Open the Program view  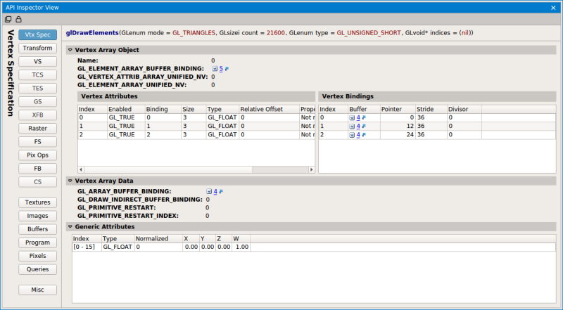point(38,243)
